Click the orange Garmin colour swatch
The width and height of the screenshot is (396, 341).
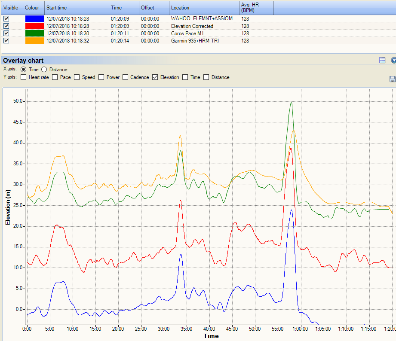[x=34, y=41]
